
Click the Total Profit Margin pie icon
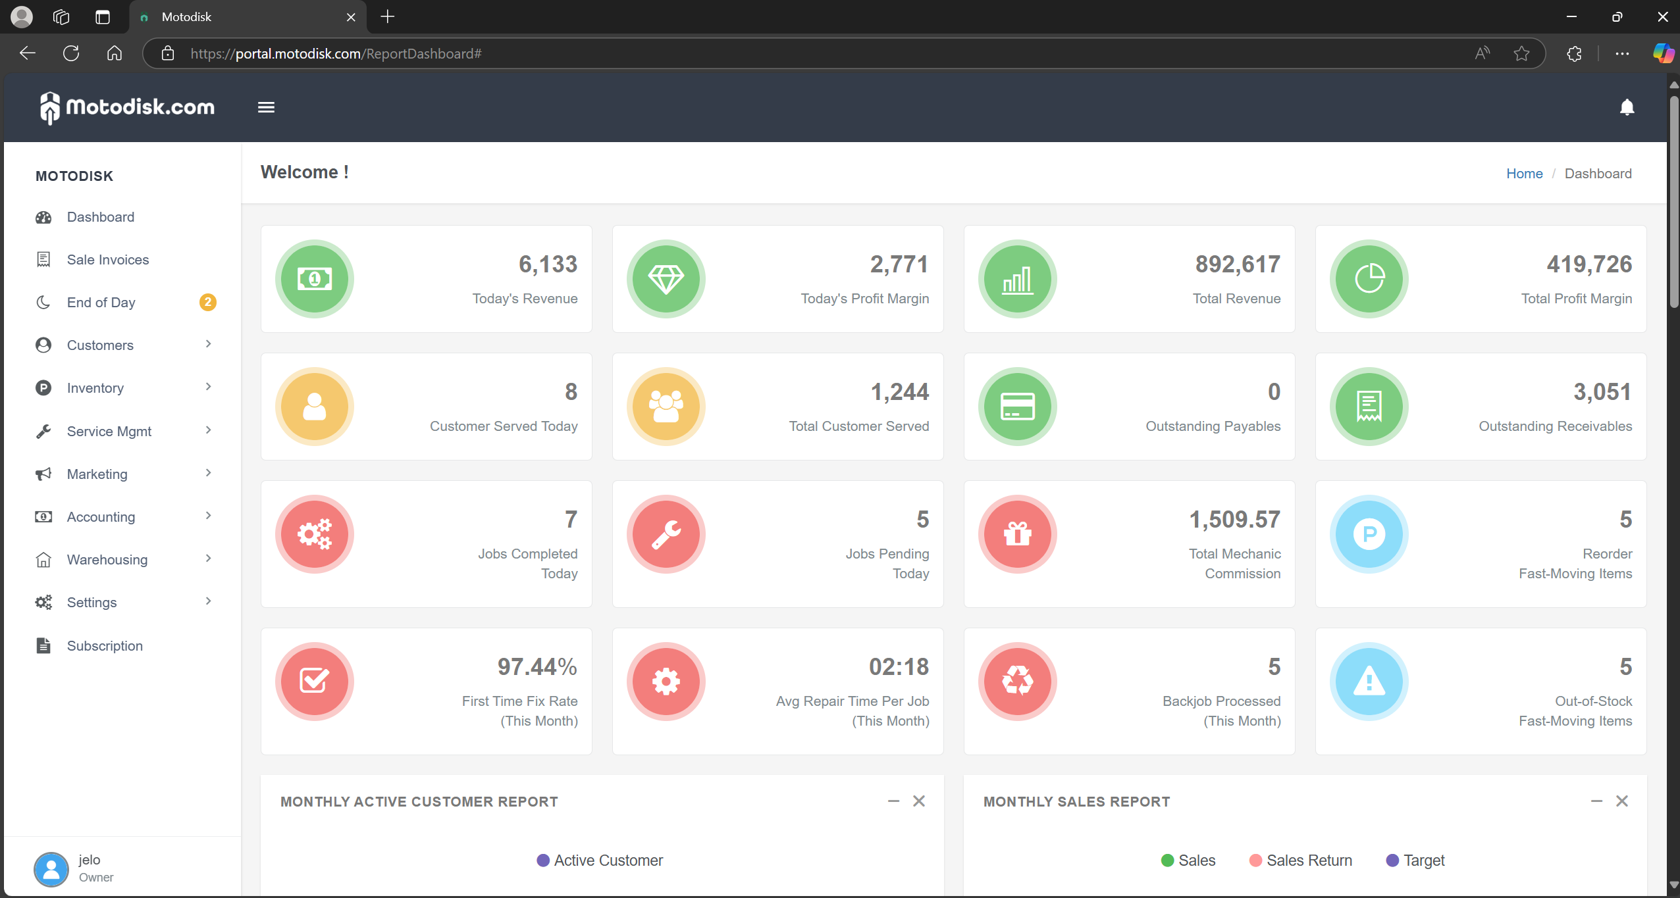tap(1369, 279)
